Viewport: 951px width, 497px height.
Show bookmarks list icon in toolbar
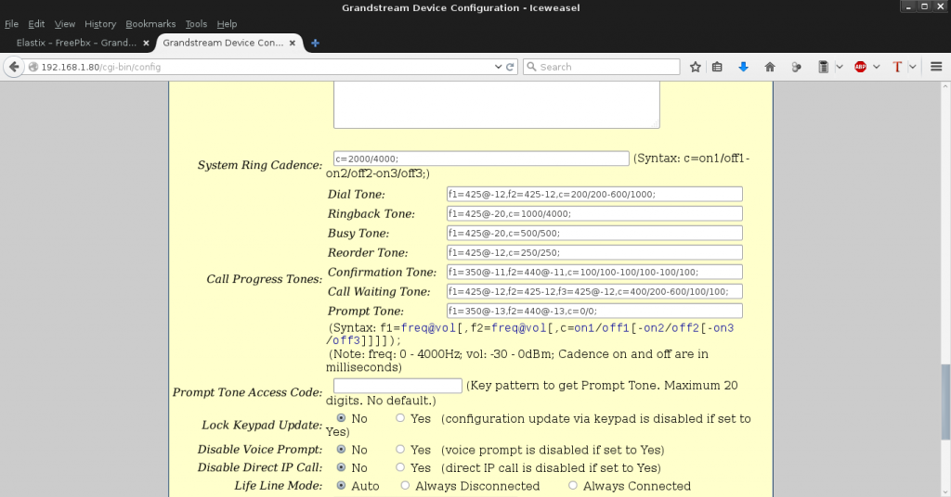click(717, 67)
